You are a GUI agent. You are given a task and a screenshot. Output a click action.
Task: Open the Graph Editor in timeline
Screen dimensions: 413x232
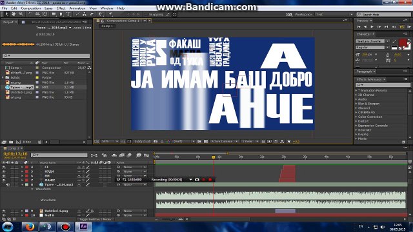click(146, 155)
